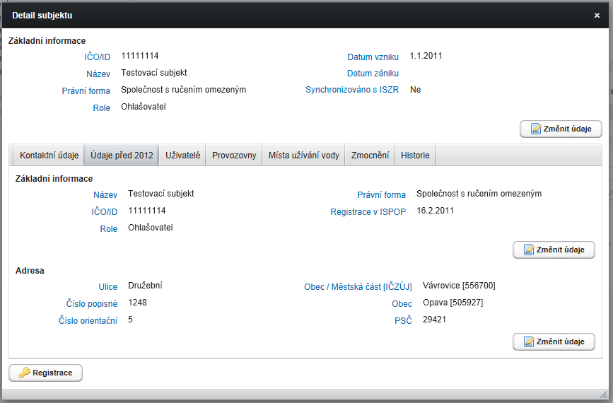The height and width of the screenshot is (403, 613).
Task: Click the IČO/ID value 11111114 at the top
Action: point(139,56)
